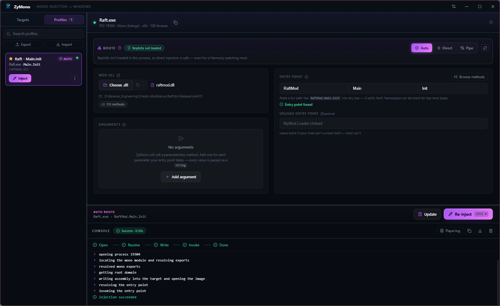Copy console output icon
This screenshot has width=500, height=306.
[469, 231]
